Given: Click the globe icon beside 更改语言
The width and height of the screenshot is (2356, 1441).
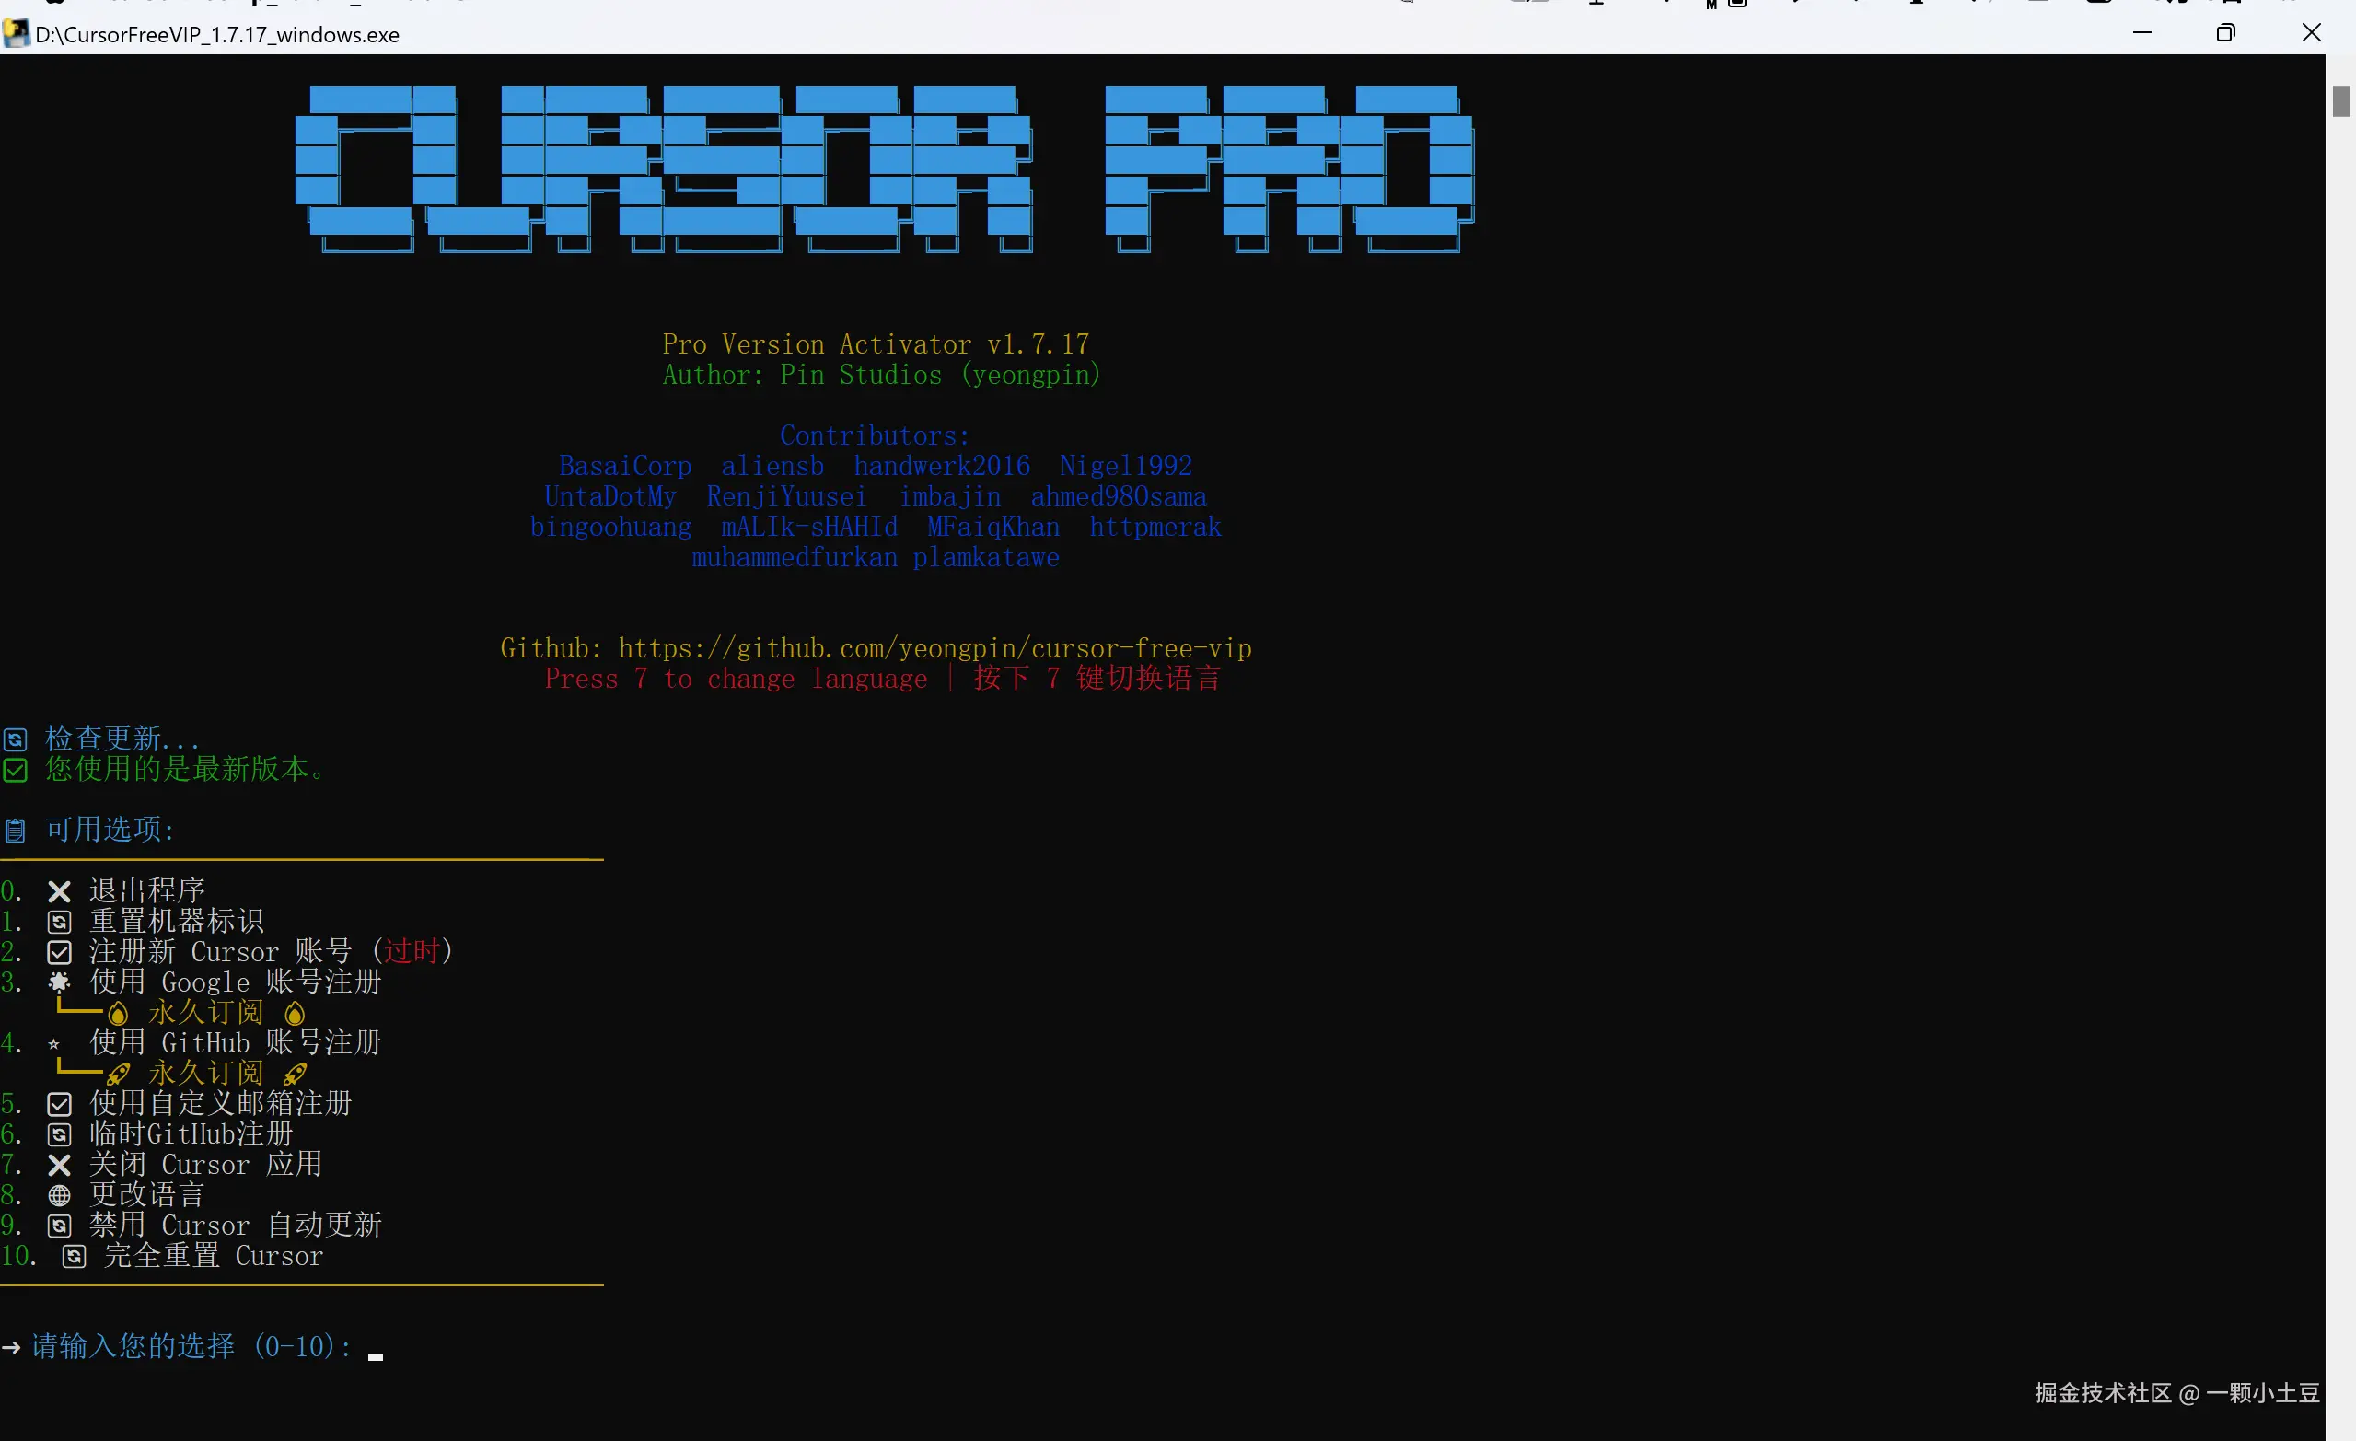Looking at the screenshot, I should point(59,1195).
